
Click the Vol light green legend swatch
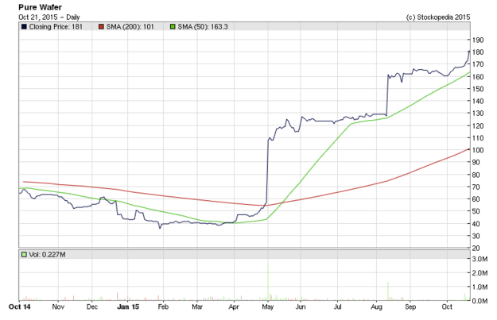[24, 254]
